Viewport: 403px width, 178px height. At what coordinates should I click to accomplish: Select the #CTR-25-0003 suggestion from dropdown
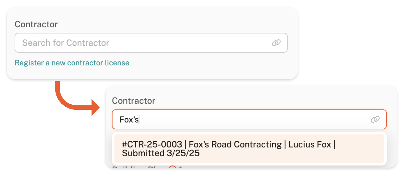click(249, 149)
